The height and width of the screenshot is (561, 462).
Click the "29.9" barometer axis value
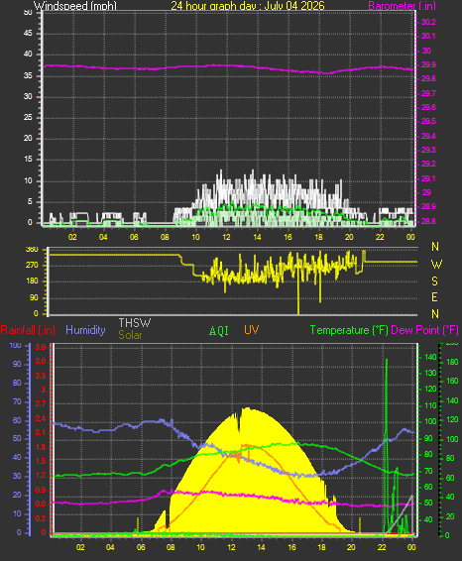click(x=428, y=64)
